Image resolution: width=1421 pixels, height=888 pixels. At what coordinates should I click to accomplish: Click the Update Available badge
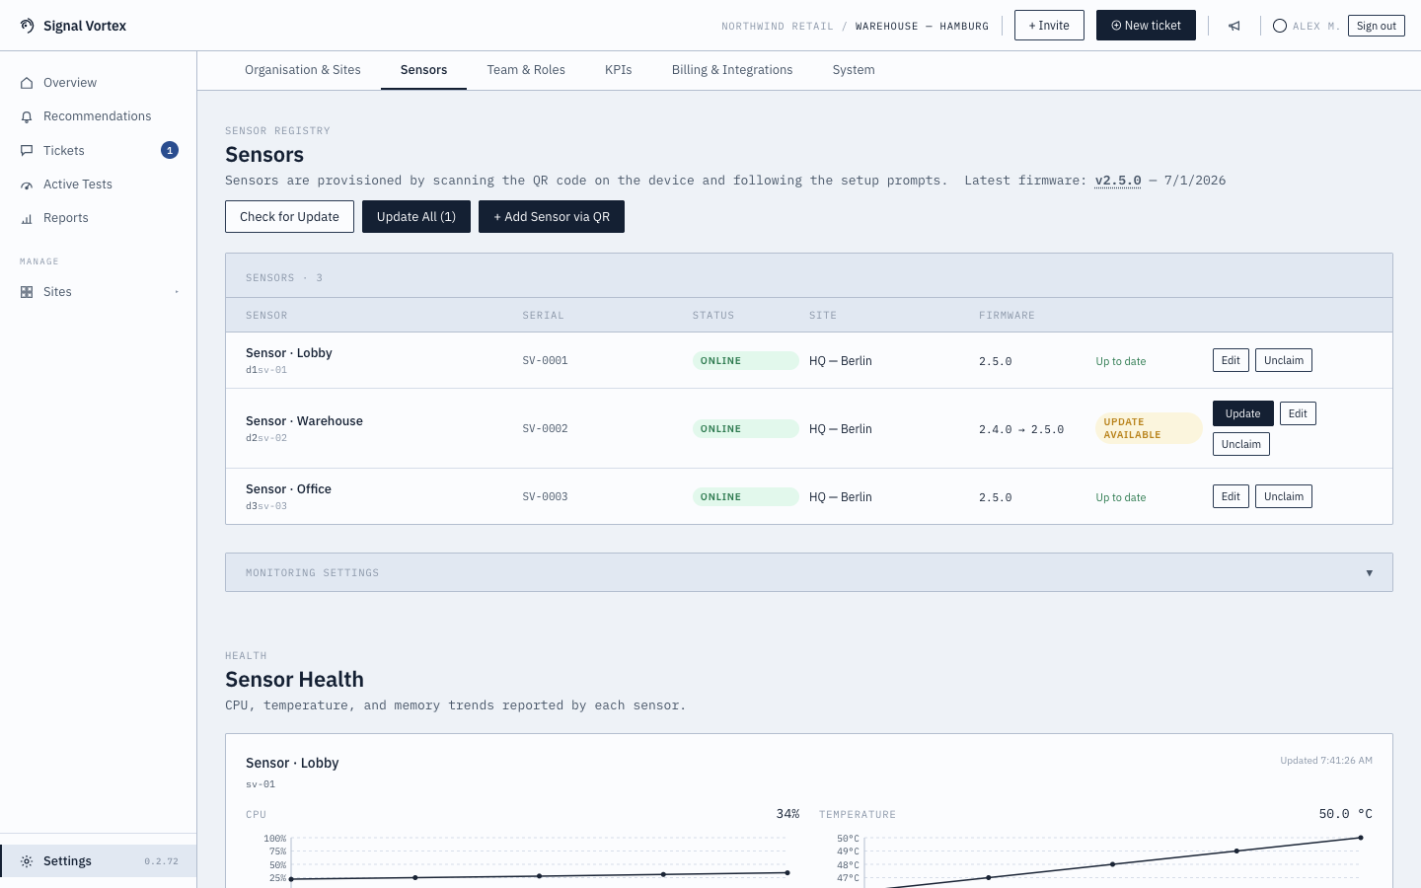pos(1149,428)
